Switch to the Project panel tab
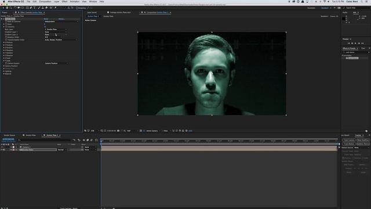The height and width of the screenshot is (209, 371). click(x=5, y=12)
